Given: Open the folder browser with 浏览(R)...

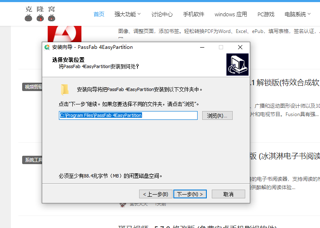Looking at the screenshot, I should (x=217, y=115).
